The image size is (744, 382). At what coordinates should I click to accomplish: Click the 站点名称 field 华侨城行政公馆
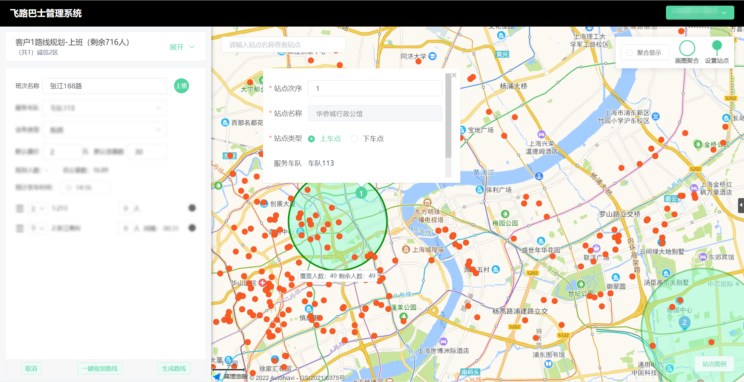(375, 114)
